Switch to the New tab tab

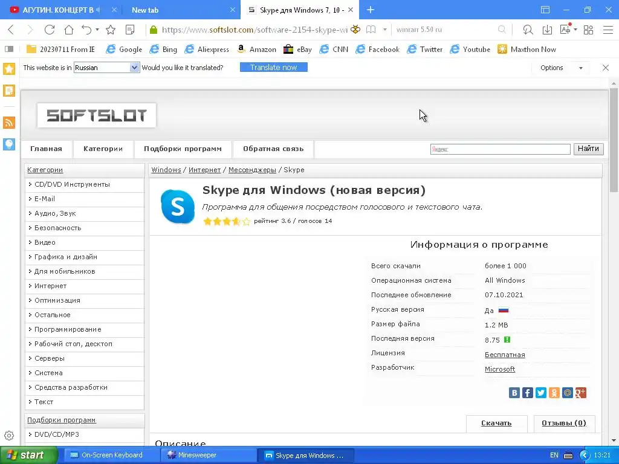(145, 10)
